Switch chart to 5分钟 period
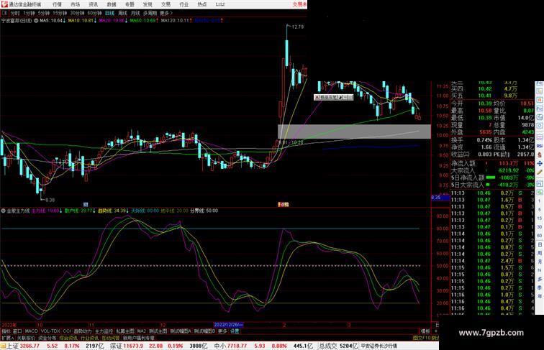544x350 pixels. (x=44, y=13)
